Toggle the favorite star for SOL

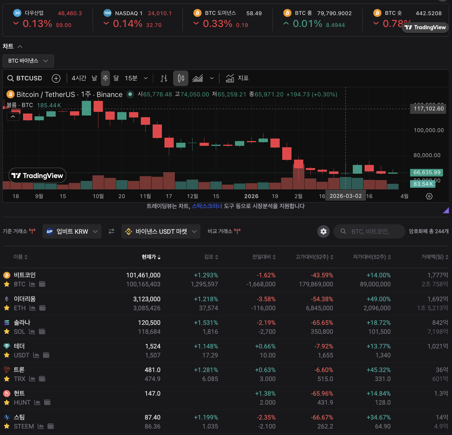7,332
